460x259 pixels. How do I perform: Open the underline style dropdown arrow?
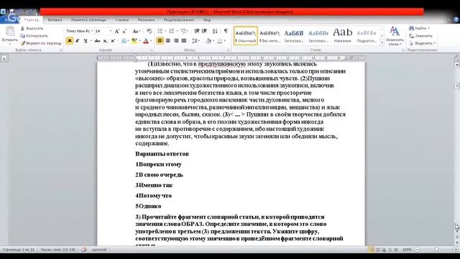(91, 41)
